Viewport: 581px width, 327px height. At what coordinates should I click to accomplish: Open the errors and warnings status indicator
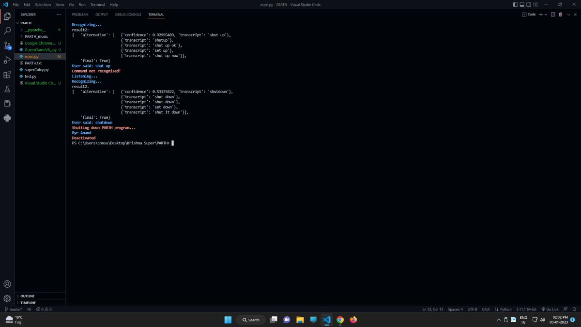(44, 309)
